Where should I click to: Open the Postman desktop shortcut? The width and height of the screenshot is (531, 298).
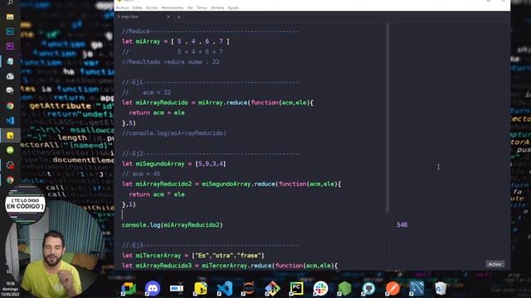(392, 289)
